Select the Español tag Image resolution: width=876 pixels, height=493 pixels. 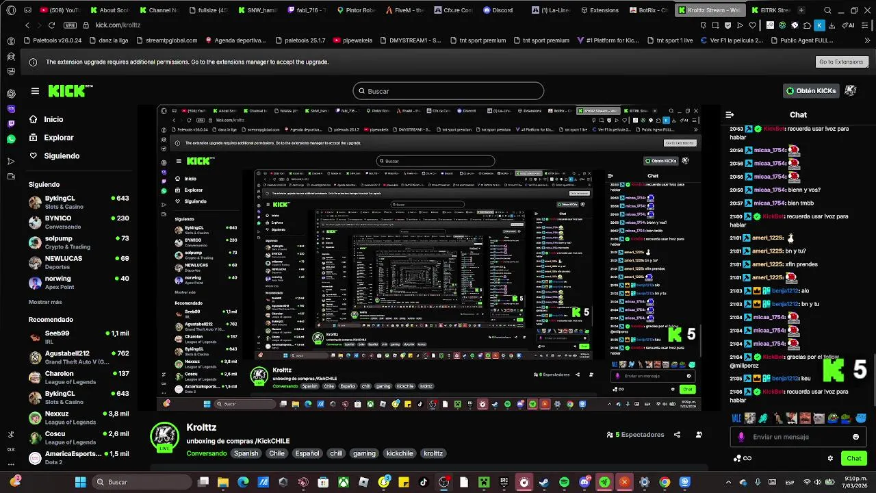[x=307, y=453]
